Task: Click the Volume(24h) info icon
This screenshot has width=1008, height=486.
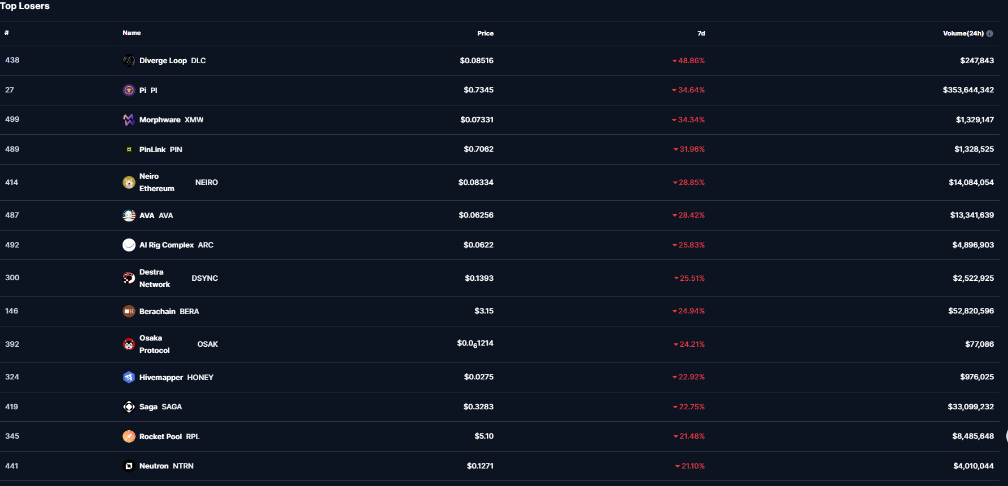Action: coord(989,33)
